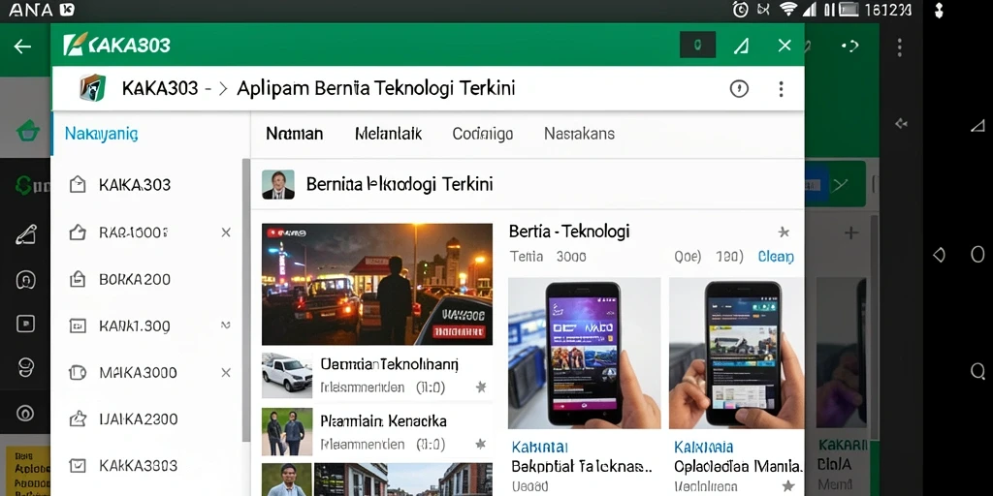The height and width of the screenshot is (496, 993).
Task: Click the square play icon in left sidebar
Action: click(25, 325)
